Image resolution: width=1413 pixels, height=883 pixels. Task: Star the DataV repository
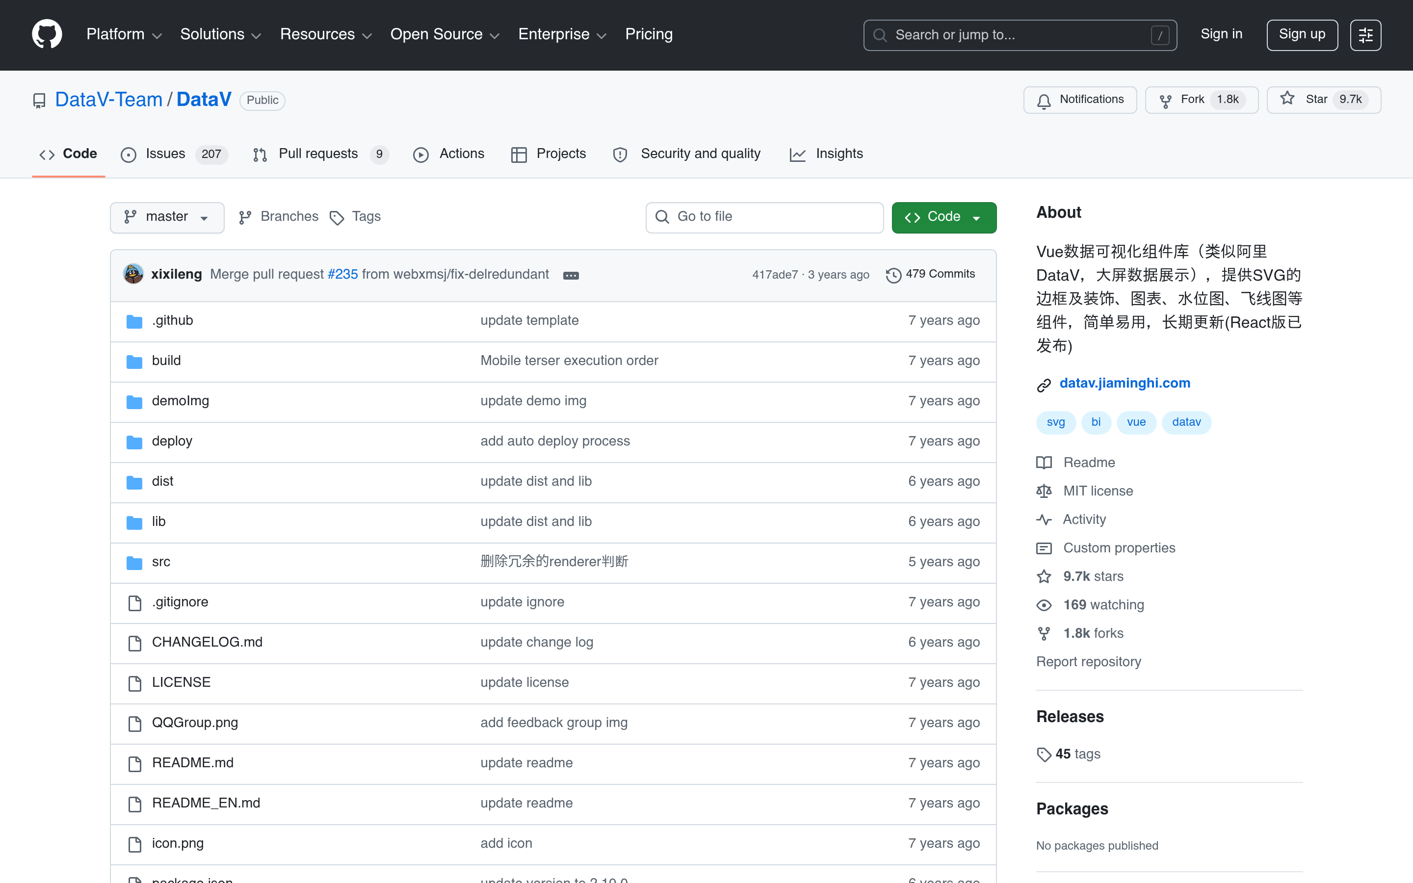pyautogui.click(x=1323, y=100)
